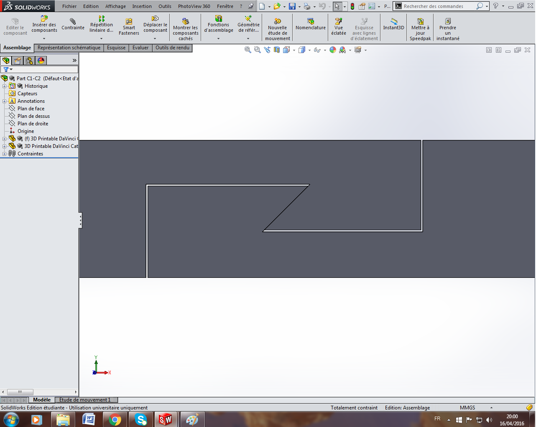536x427 pixels.
Task: Open Skype from the taskbar
Action: (x=140, y=419)
